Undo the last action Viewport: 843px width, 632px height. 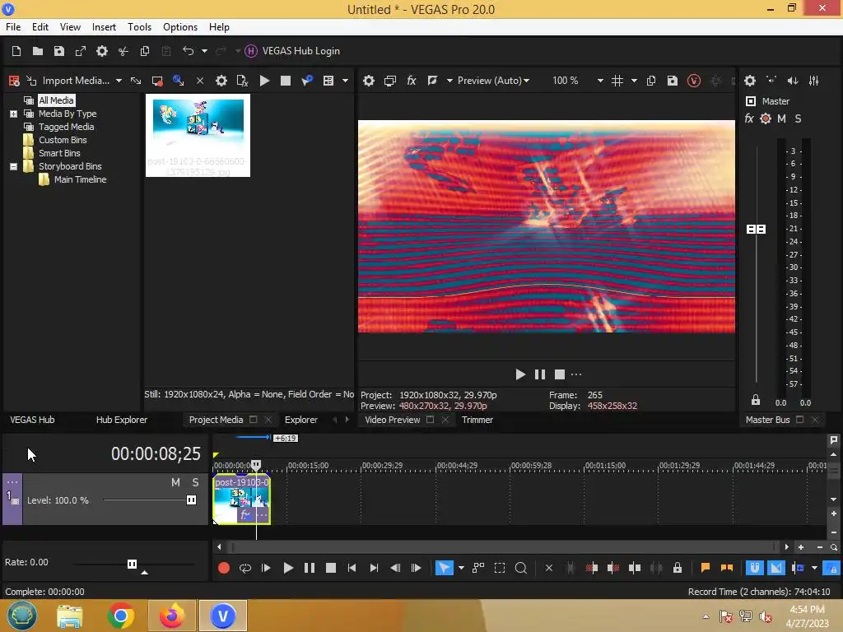pyautogui.click(x=188, y=51)
